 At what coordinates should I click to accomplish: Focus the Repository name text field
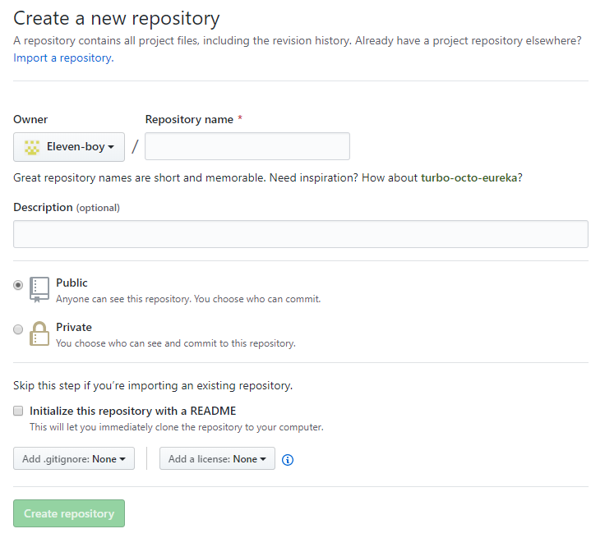247,146
